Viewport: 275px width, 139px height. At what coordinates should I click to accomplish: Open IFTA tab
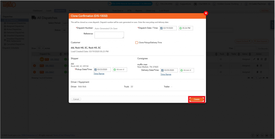(129, 11)
